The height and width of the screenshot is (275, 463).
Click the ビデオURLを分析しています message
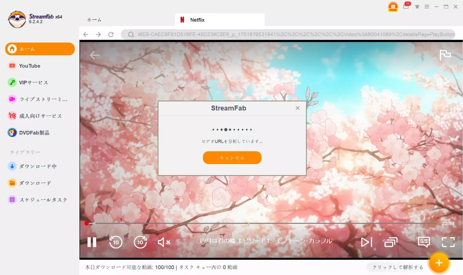coord(232,141)
